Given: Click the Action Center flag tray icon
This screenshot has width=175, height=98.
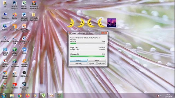Looking at the screenshot, I should pyautogui.click(x=158, y=96).
